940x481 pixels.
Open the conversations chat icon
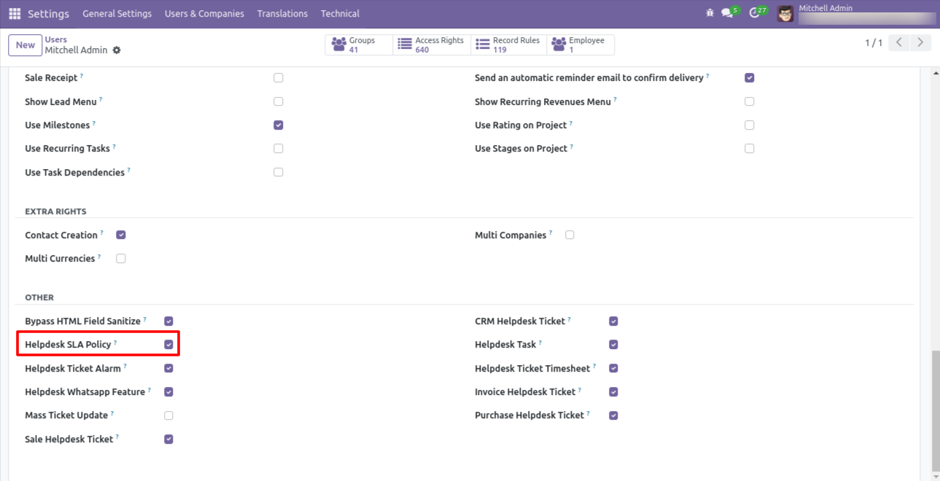pos(726,13)
